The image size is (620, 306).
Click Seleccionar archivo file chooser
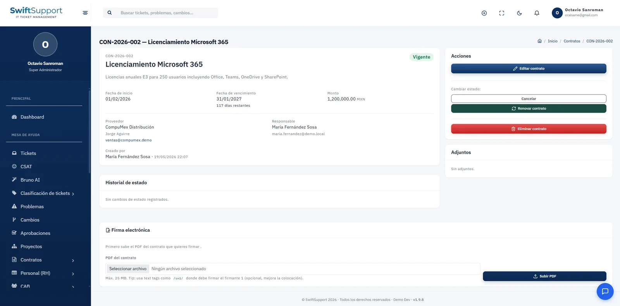128,269
